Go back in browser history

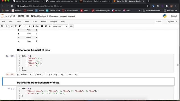[x=3, y=6]
